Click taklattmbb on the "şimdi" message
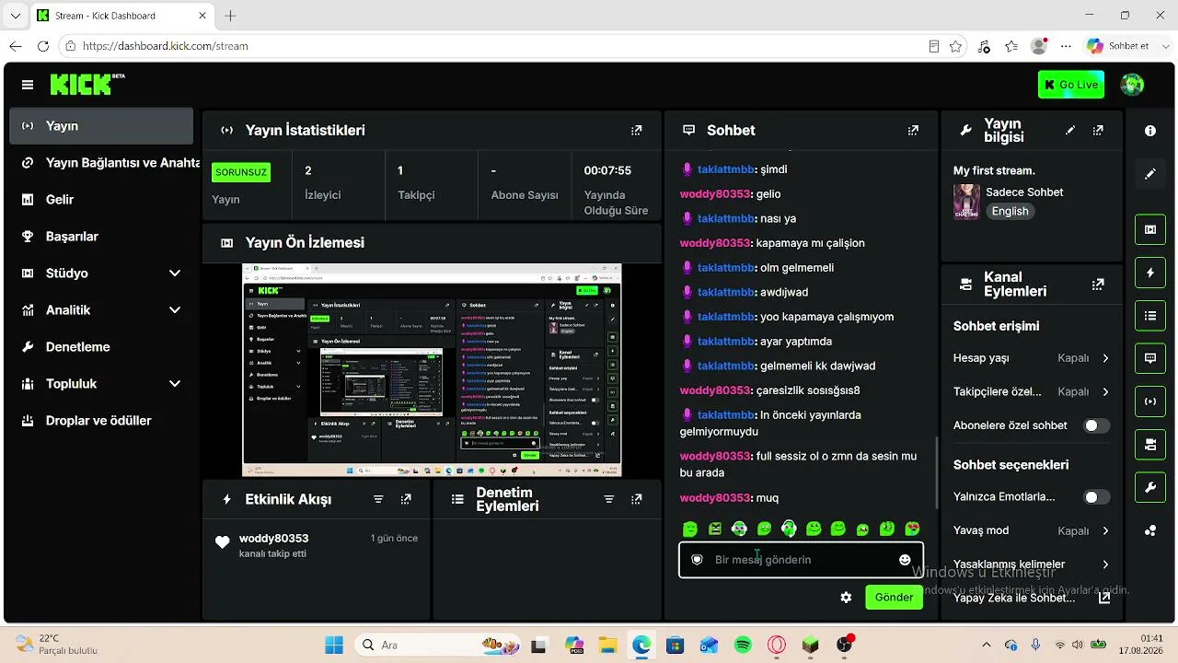Image resolution: width=1178 pixels, height=663 pixels. pos(726,169)
